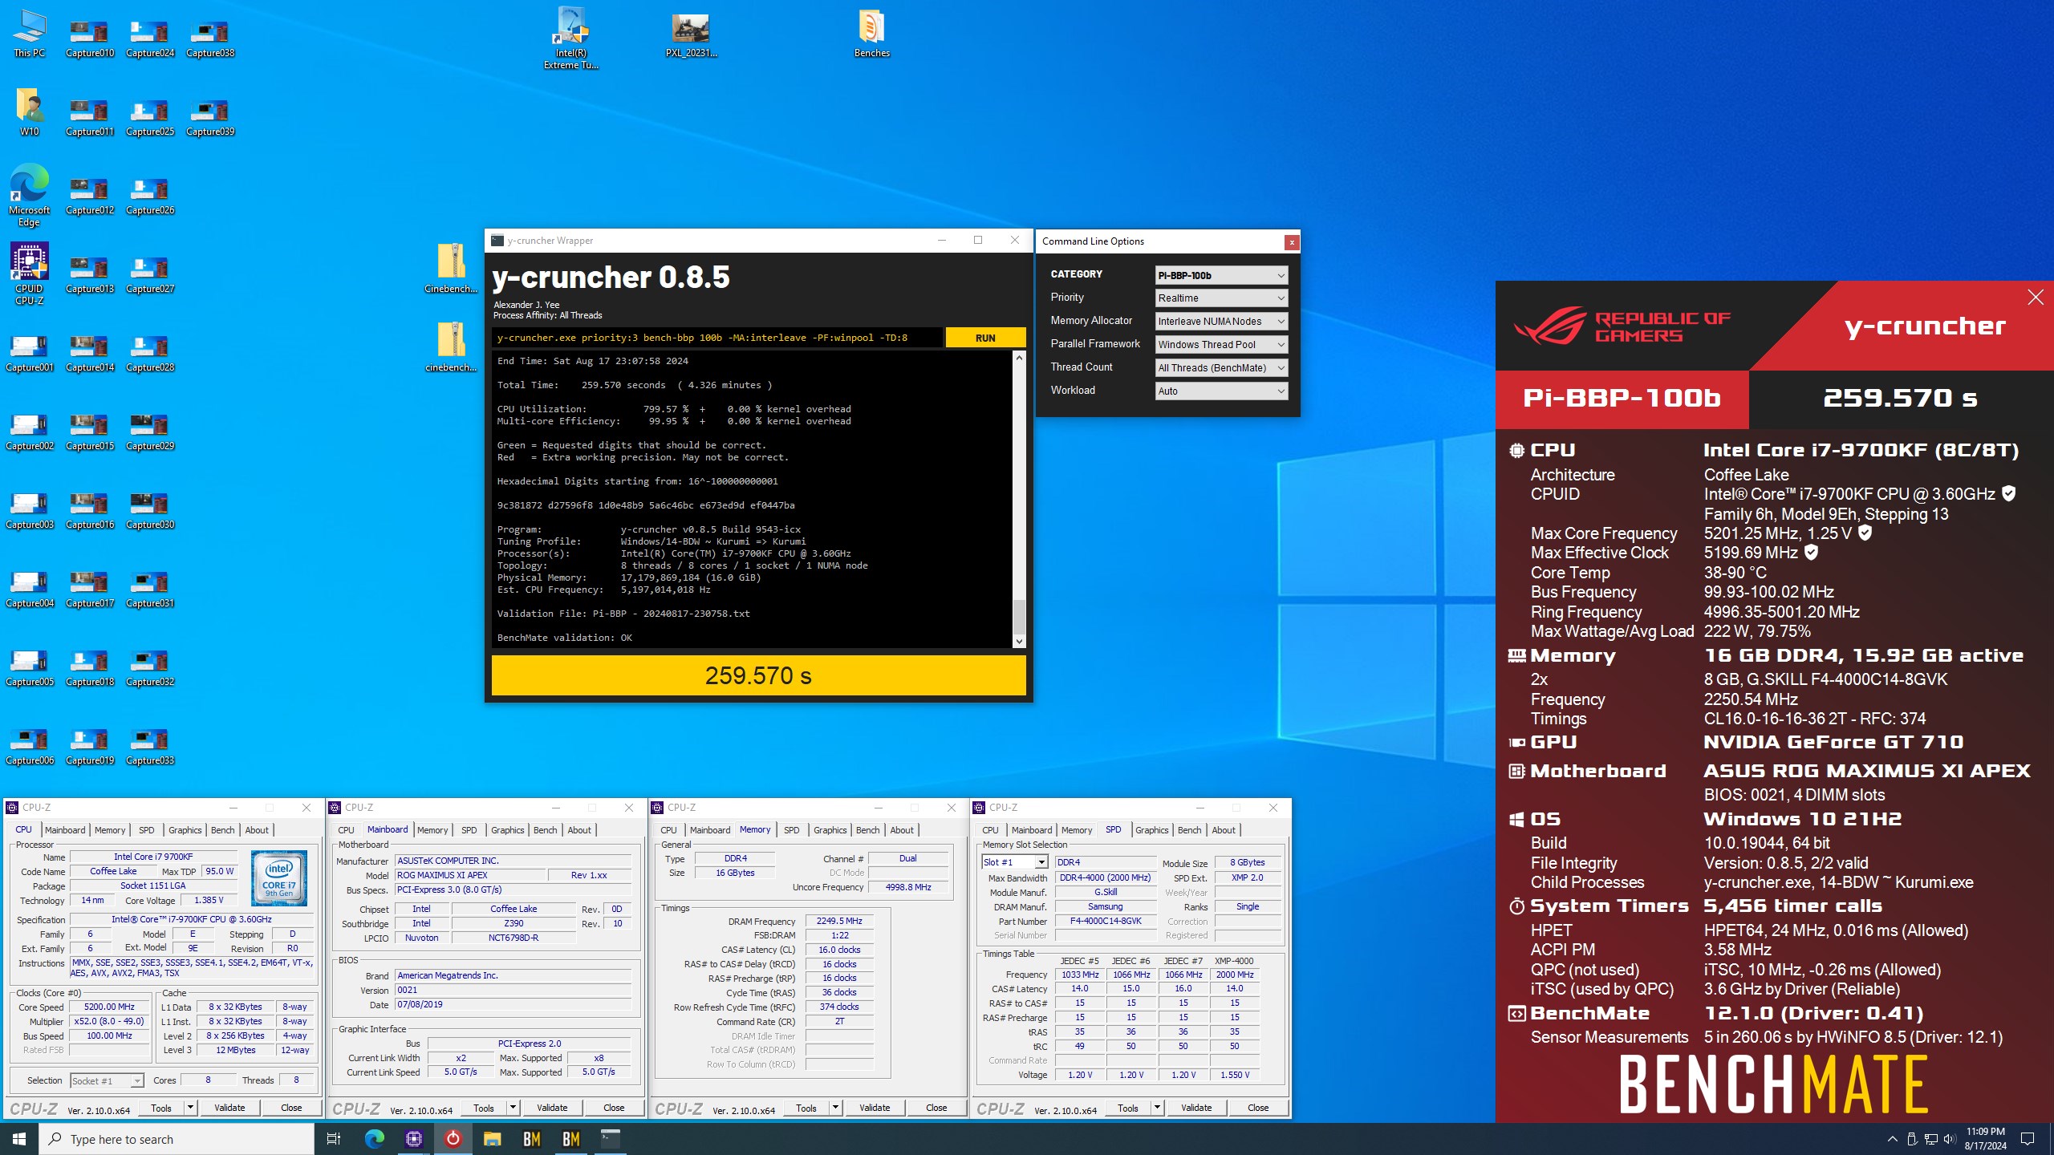Open the This PC desktop icon
This screenshot has width=2054, height=1155.
tap(30, 34)
